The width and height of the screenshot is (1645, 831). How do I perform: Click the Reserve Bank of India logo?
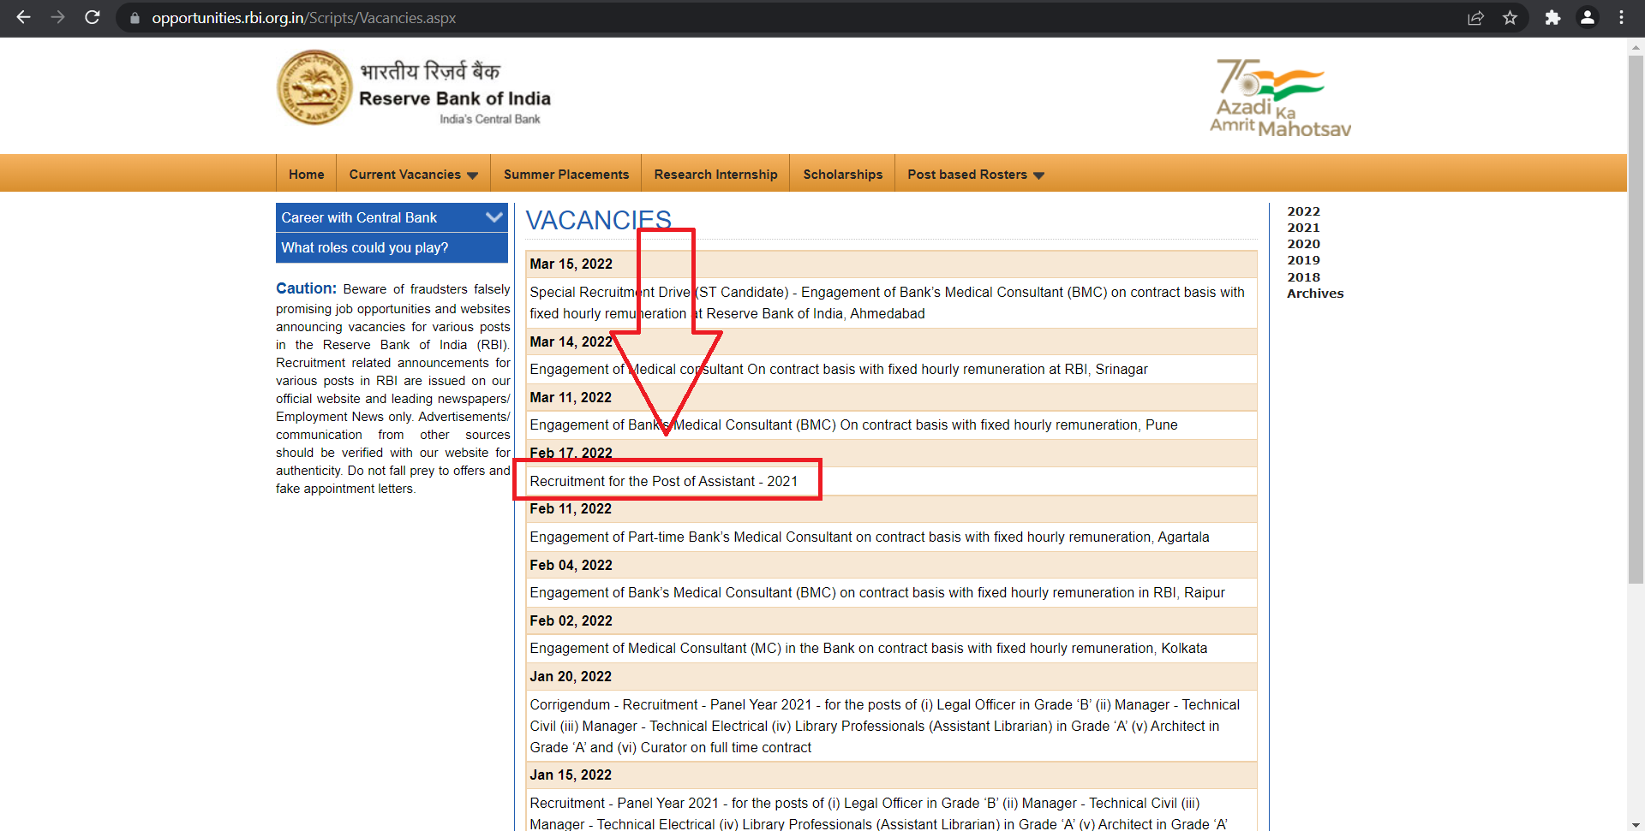tap(315, 88)
